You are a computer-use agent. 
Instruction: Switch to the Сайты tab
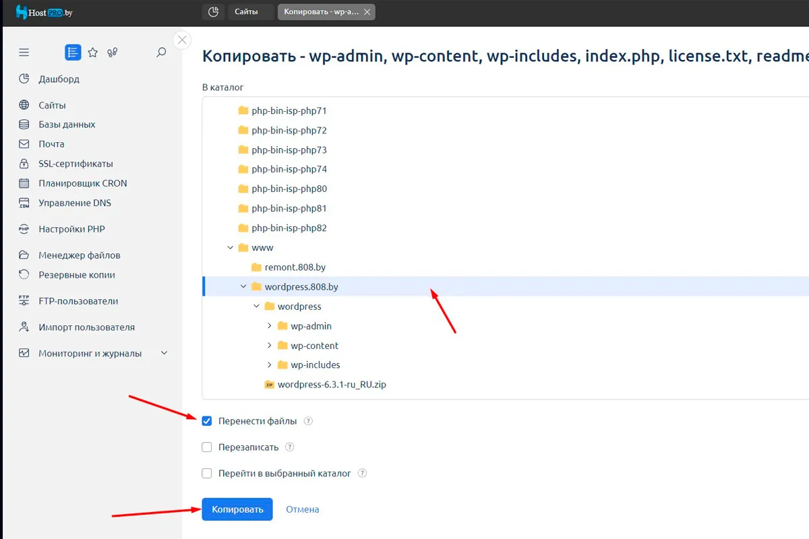247,12
